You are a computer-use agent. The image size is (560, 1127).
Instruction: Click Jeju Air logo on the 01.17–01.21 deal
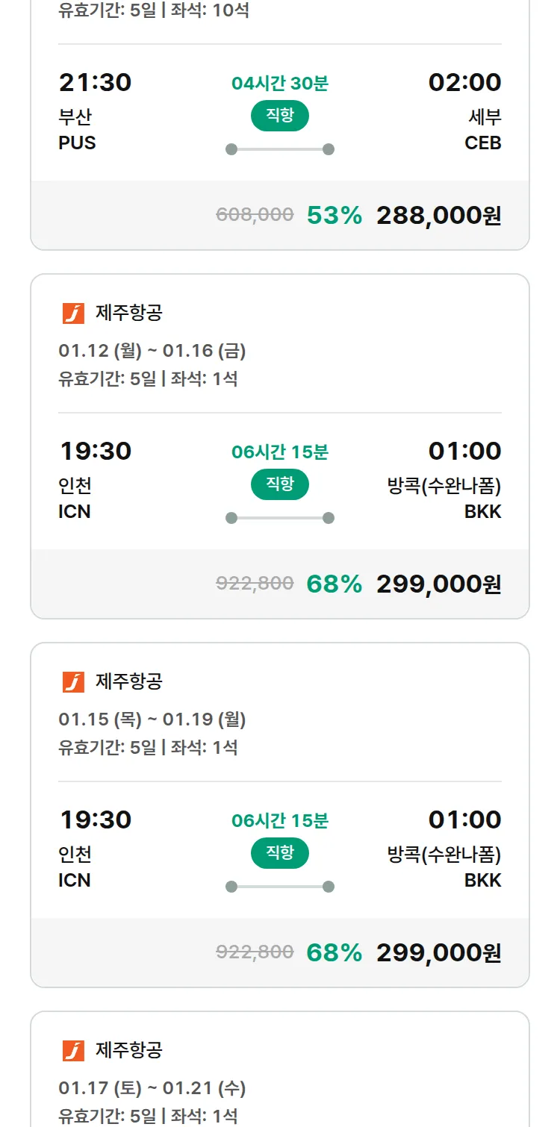(x=73, y=1050)
